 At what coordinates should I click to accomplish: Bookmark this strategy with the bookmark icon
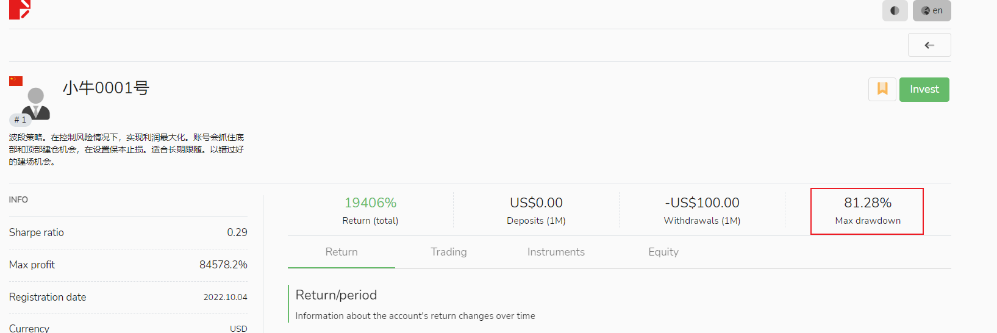tap(882, 89)
